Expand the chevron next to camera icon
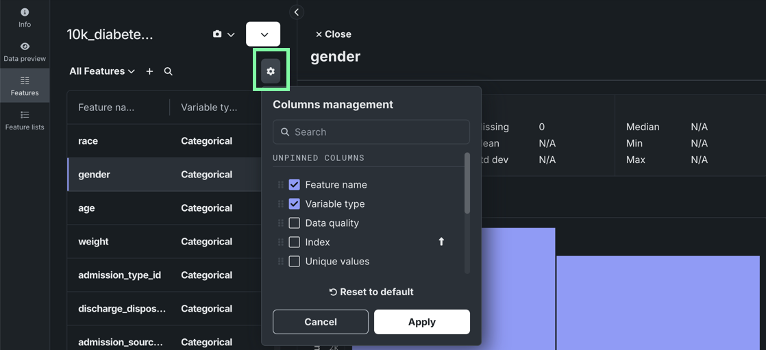This screenshot has width=766, height=350. (x=232, y=35)
